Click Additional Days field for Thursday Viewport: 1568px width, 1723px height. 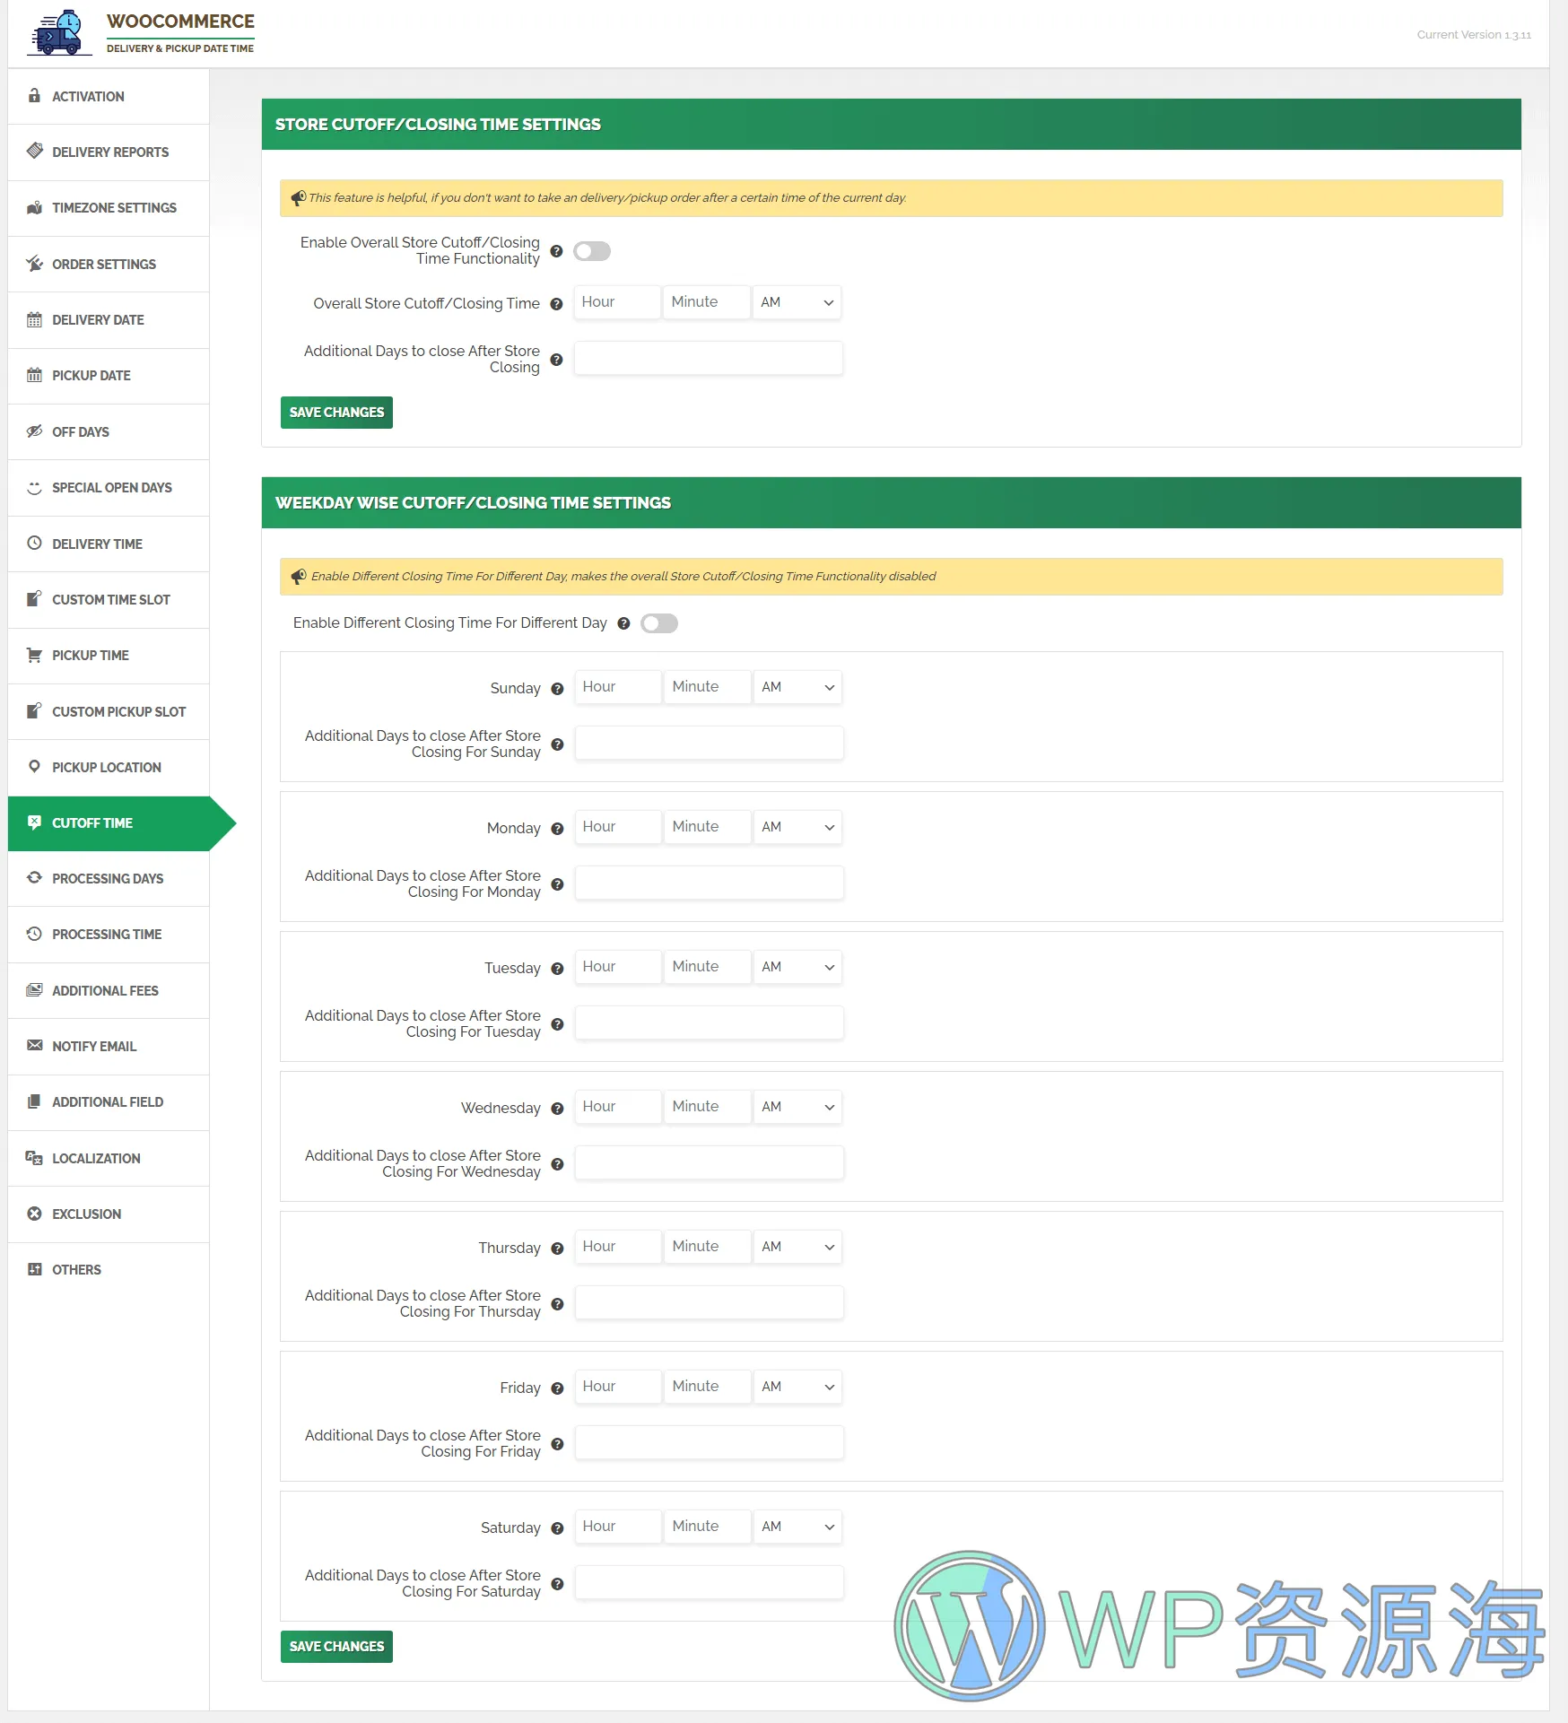(x=709, y=1302)
